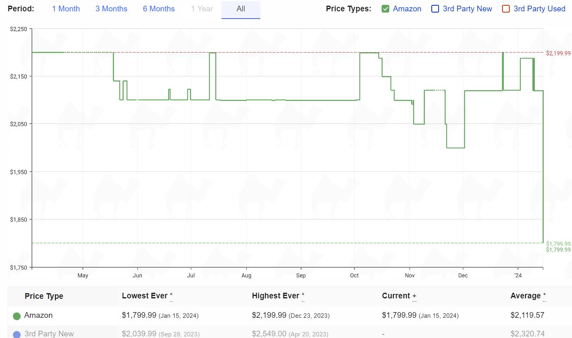The width and height of the screenshot is (572, 338).
Task: Click the red $2,199.99 high price label
Action: pyautogui.click(x=558, y=53)
